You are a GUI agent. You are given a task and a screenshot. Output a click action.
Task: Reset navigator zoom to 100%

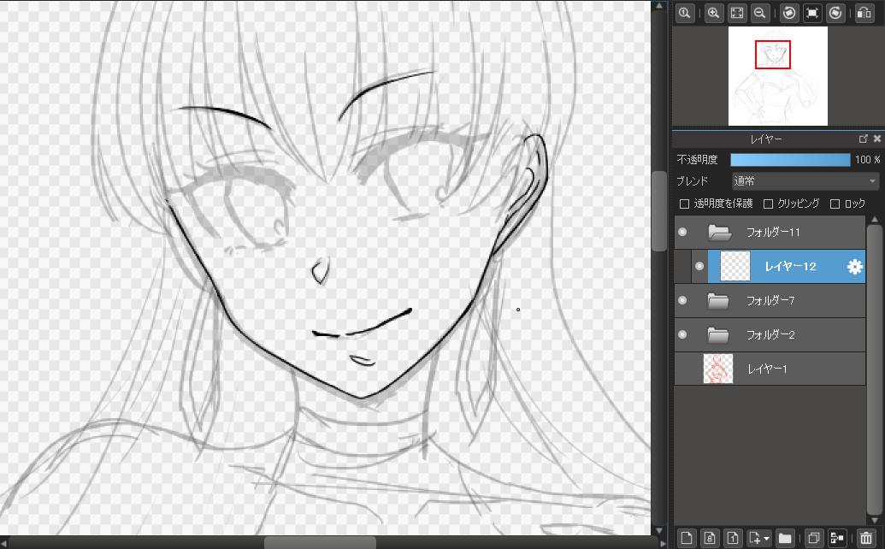tap(684, 13)
